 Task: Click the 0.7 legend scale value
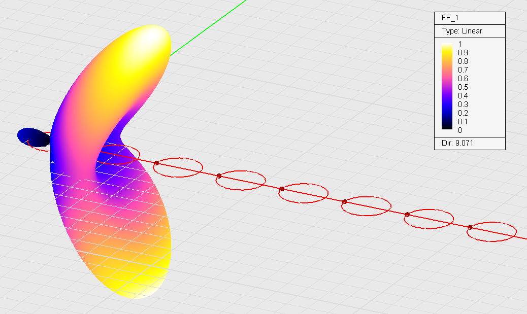(x=463, y=70)
